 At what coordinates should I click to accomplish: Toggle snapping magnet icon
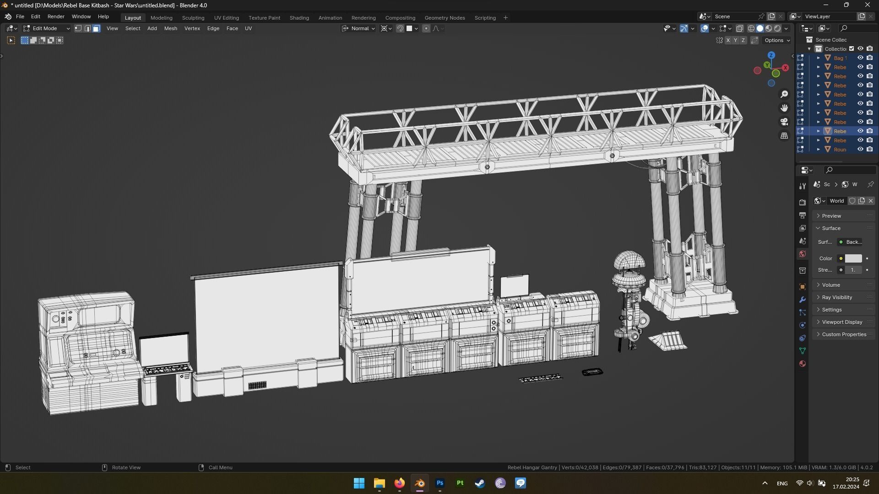pyautogui.click(x=400, y=28)
